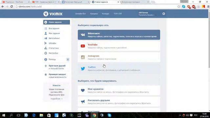
Task: Open Статистика in the sidebar
Action: pyautogui.click(x=53, y=48)
